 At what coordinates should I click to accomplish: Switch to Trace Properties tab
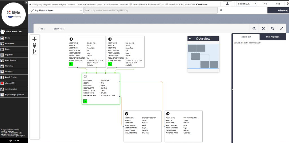pos(272,37)
